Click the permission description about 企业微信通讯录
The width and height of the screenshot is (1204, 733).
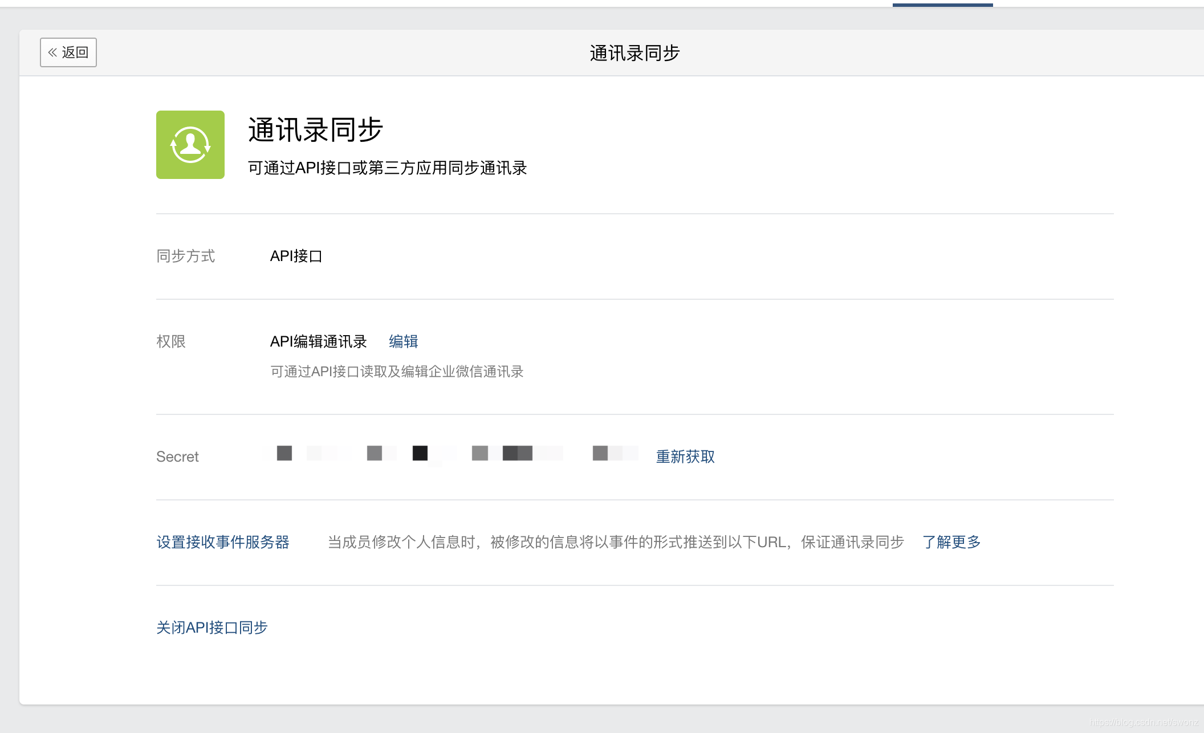click(397, 372)
